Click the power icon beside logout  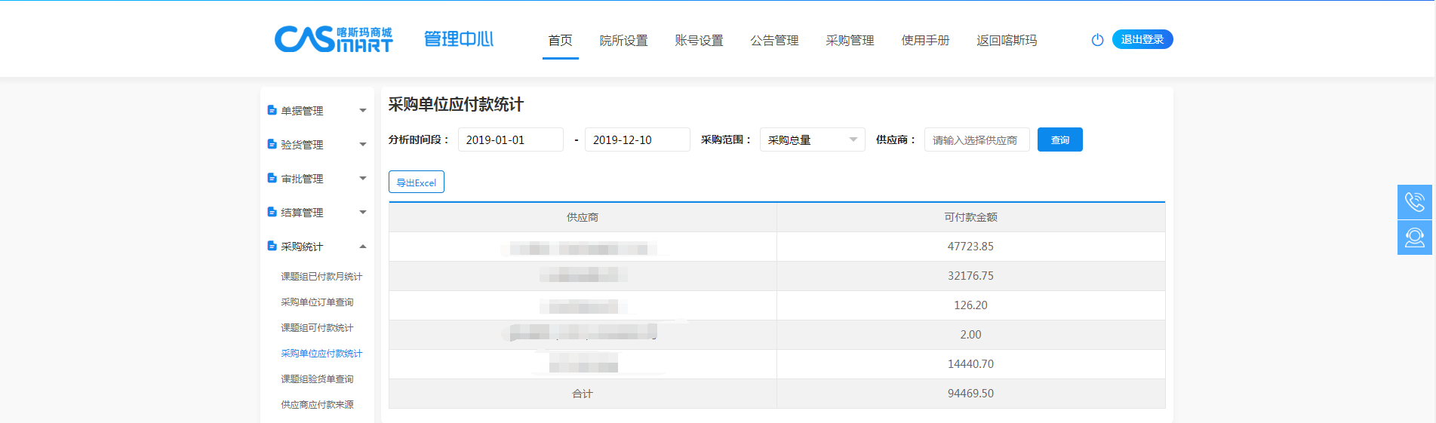[x=1097, y=40]
